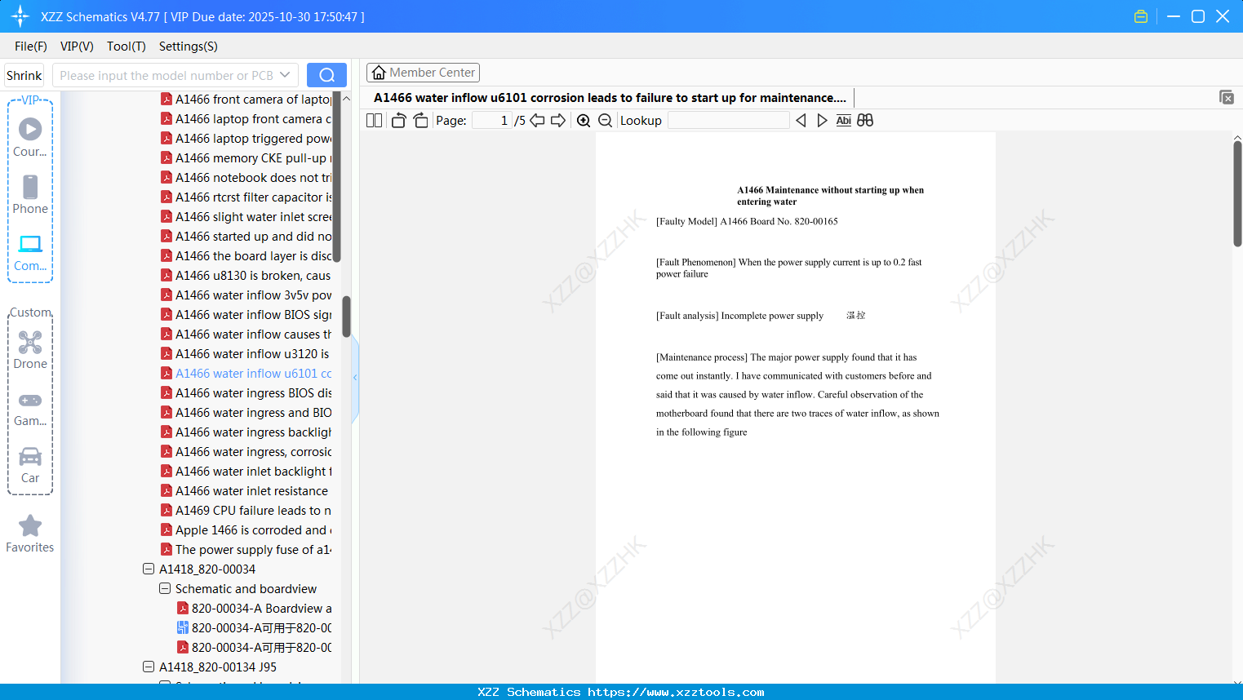This screenshot has height=700, width=1243.
Task: Zoom out of the document
Action: pos(605,121)
